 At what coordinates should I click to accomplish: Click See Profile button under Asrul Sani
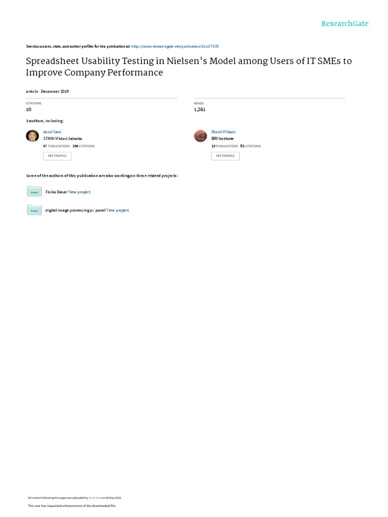(x=57, y=156)
